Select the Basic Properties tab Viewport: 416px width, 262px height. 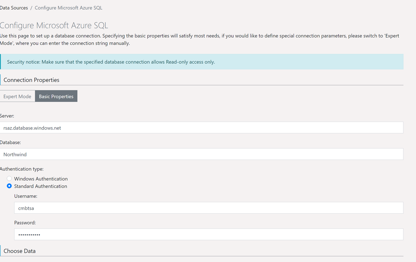[x=56, y=96]
